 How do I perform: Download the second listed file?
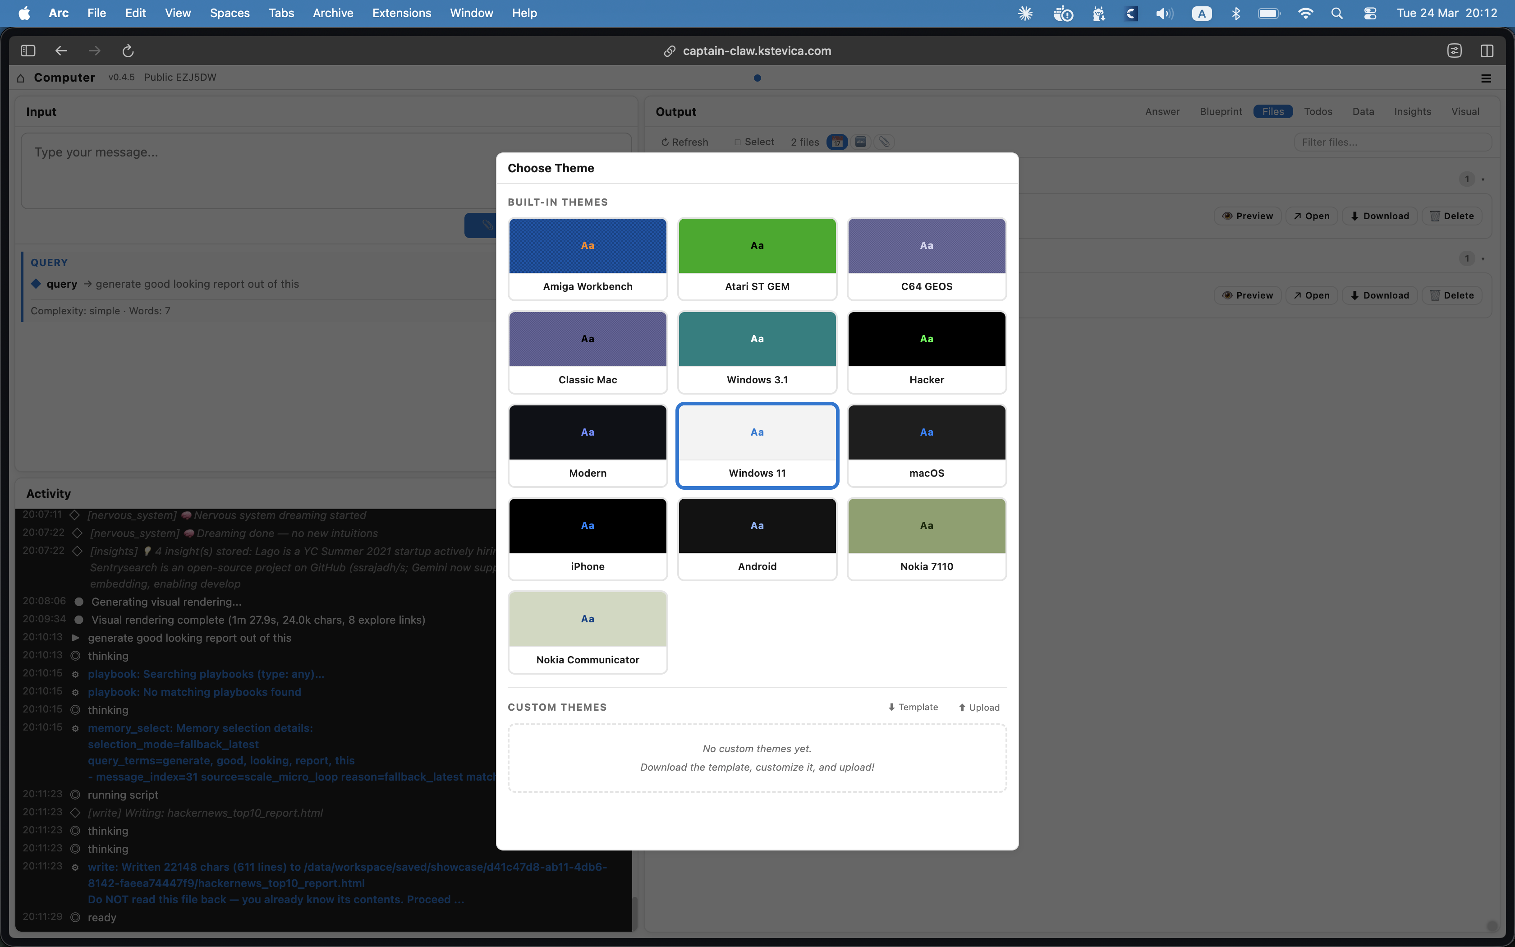(x=1380, y=296)
